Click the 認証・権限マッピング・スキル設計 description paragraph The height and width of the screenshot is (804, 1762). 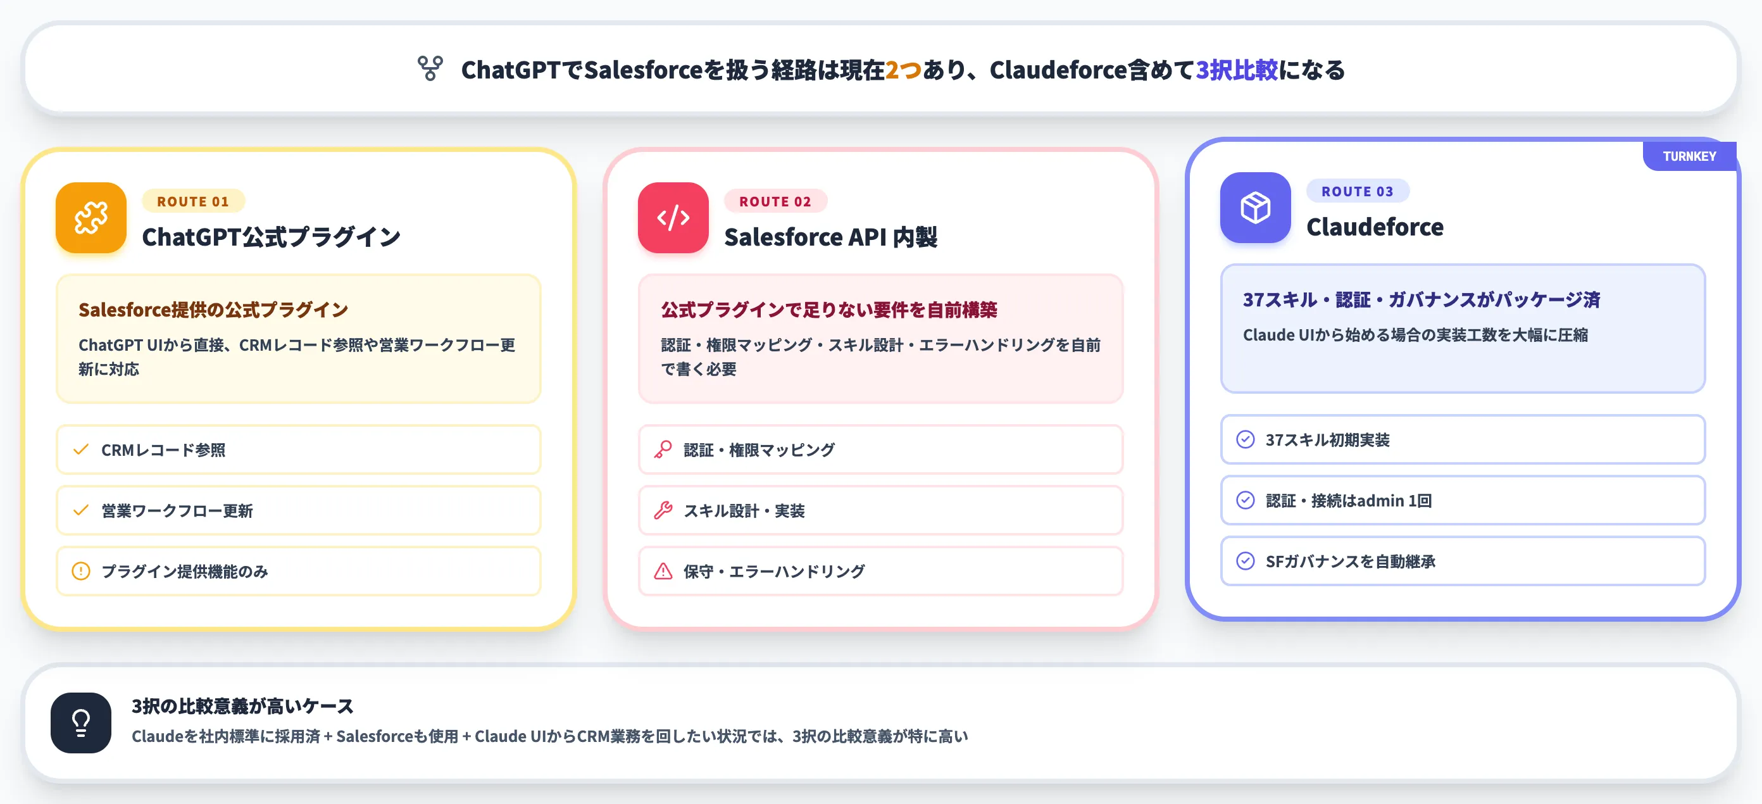click(880, 356)
